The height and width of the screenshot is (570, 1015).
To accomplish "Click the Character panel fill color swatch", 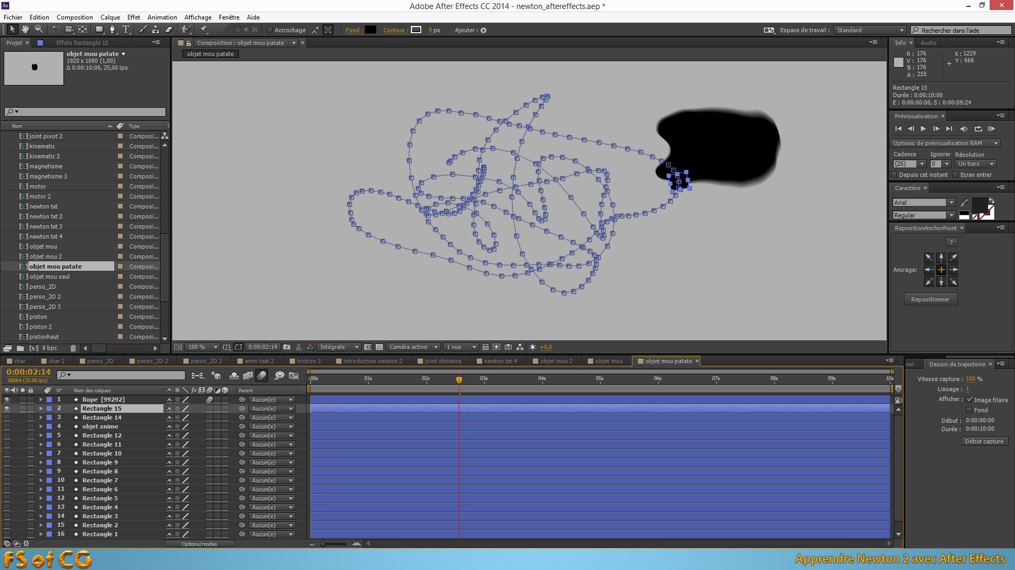I will pos(979,204).
